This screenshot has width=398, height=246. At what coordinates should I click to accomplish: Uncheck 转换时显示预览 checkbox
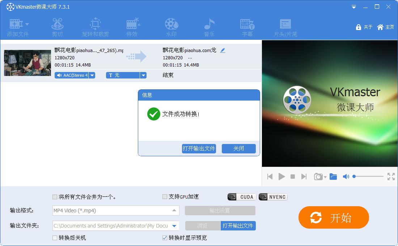point(165,238)
